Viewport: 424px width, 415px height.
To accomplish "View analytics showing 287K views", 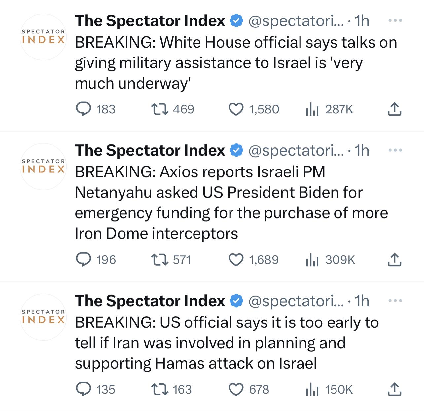I will pyautogui.click(x=312, y=109).
